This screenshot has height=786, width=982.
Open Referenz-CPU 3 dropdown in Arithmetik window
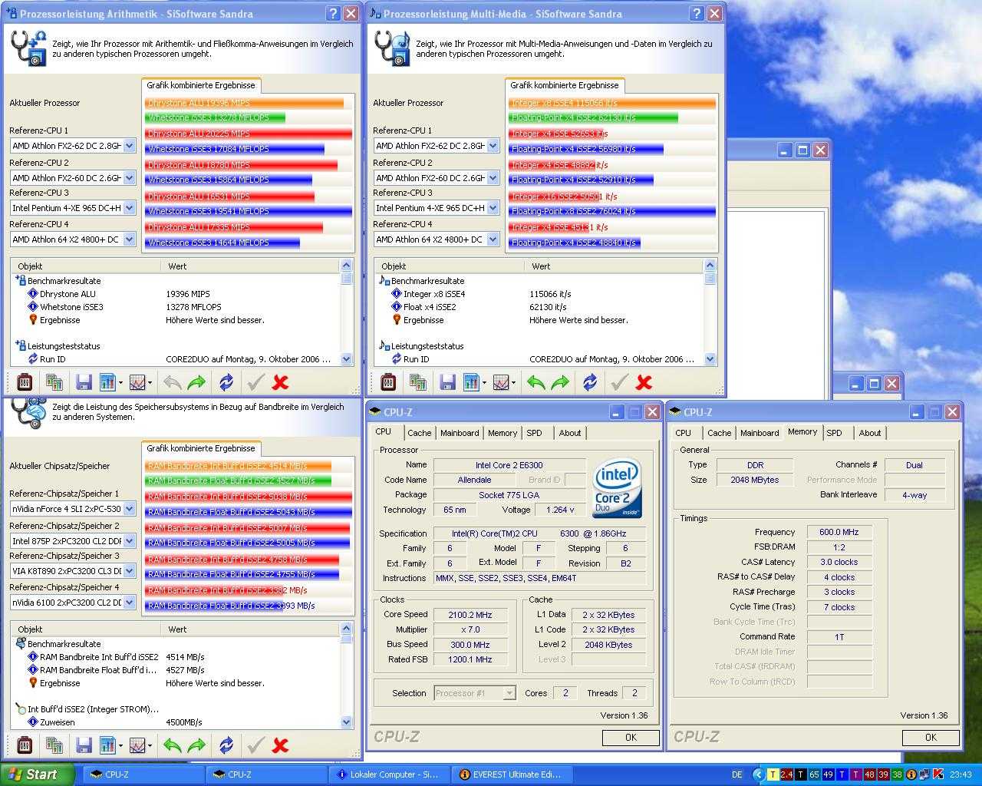(129, 208)
